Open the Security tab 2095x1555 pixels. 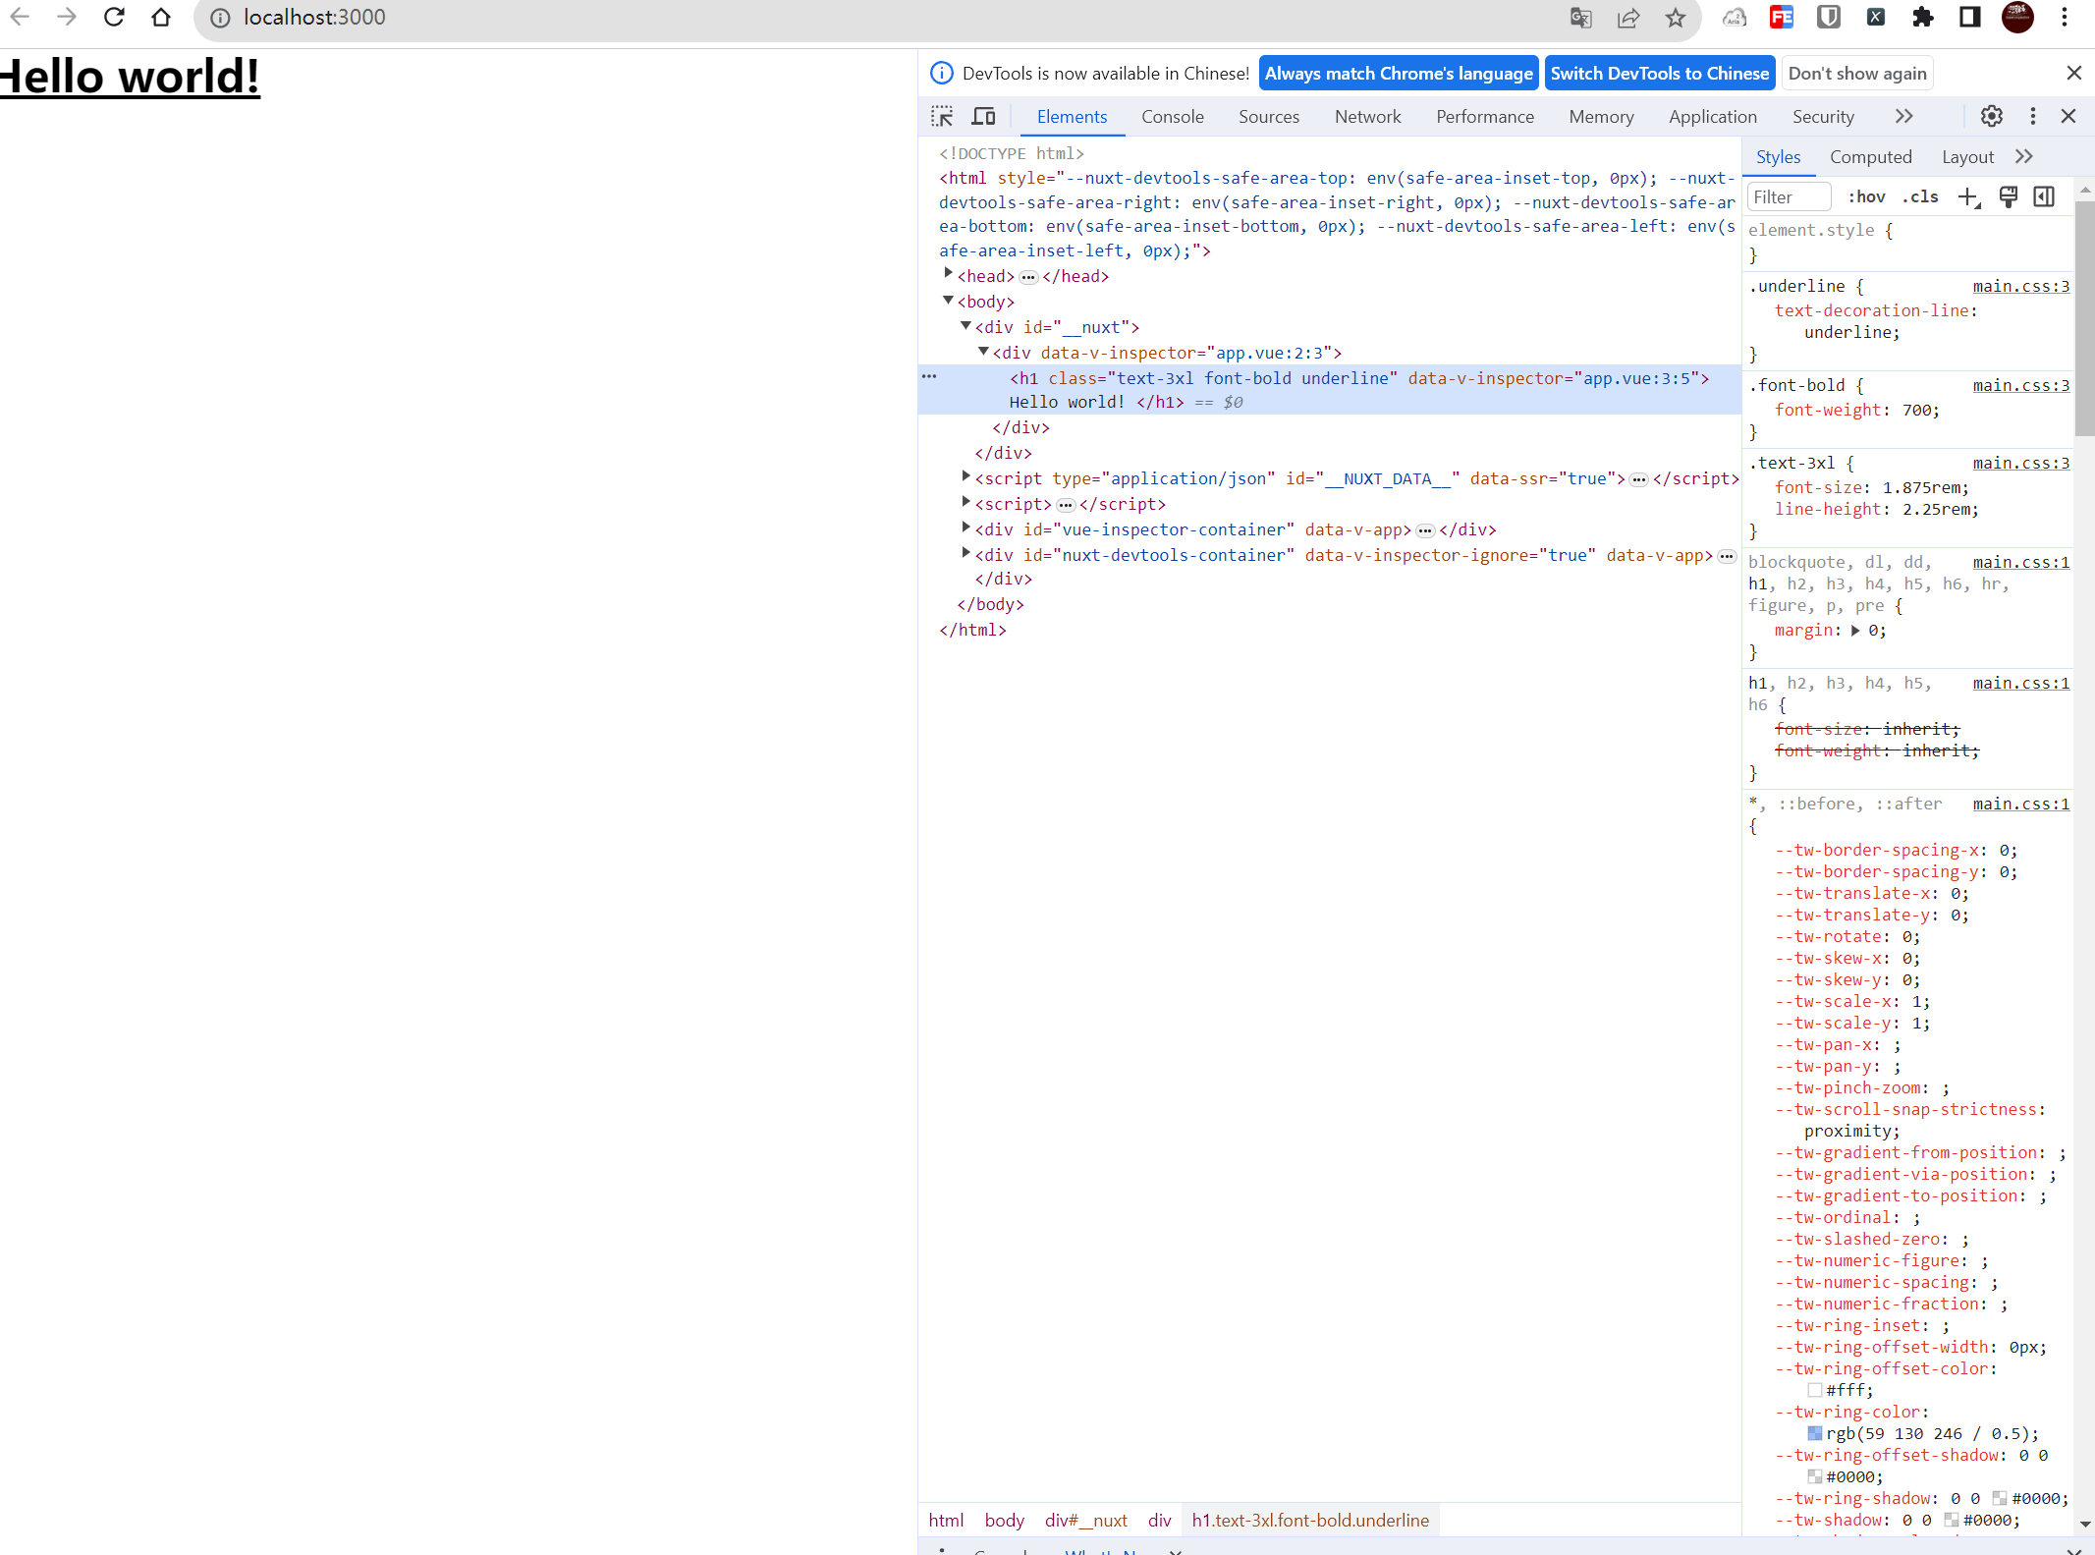(x=1823, y=116)
